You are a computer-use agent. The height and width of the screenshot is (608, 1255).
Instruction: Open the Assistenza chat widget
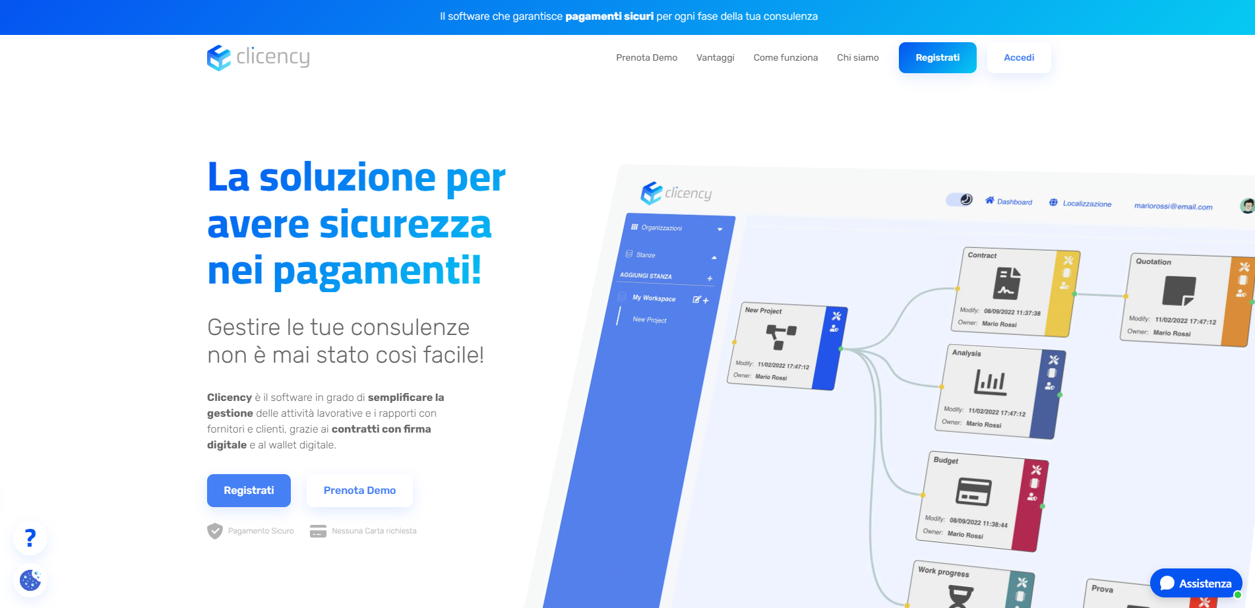click(x=1196, y=583)
